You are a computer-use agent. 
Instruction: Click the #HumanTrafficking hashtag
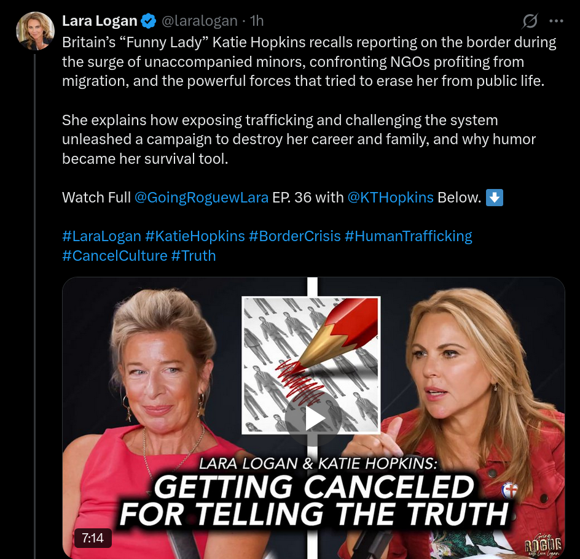click(409, 236)
